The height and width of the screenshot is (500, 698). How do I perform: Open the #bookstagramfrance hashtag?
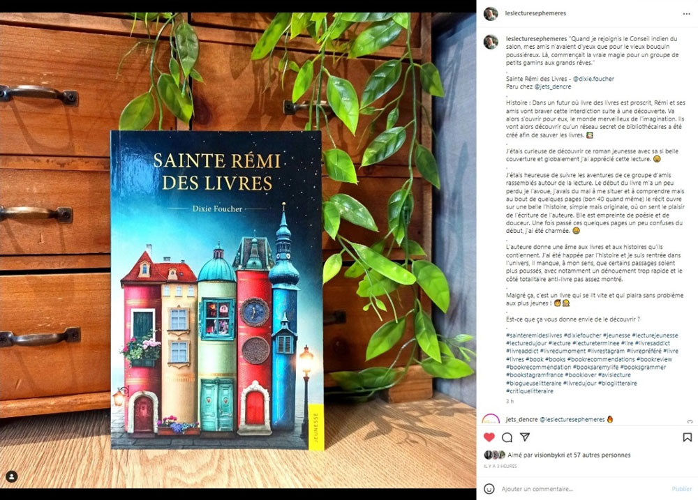point(535,375)
